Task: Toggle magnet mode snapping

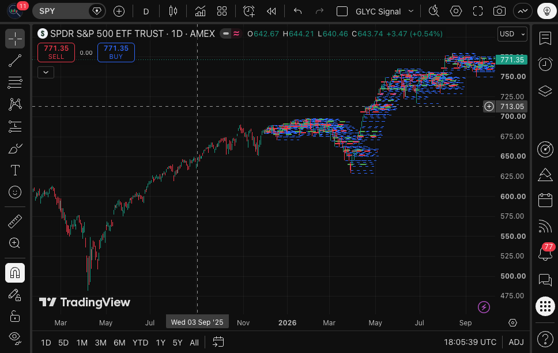Action: [x=15, y=273]
